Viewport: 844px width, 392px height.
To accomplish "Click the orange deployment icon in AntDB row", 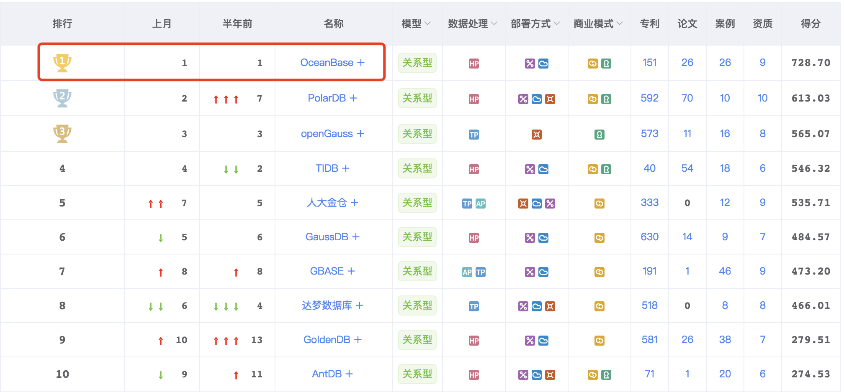I will tap(550, 375).
